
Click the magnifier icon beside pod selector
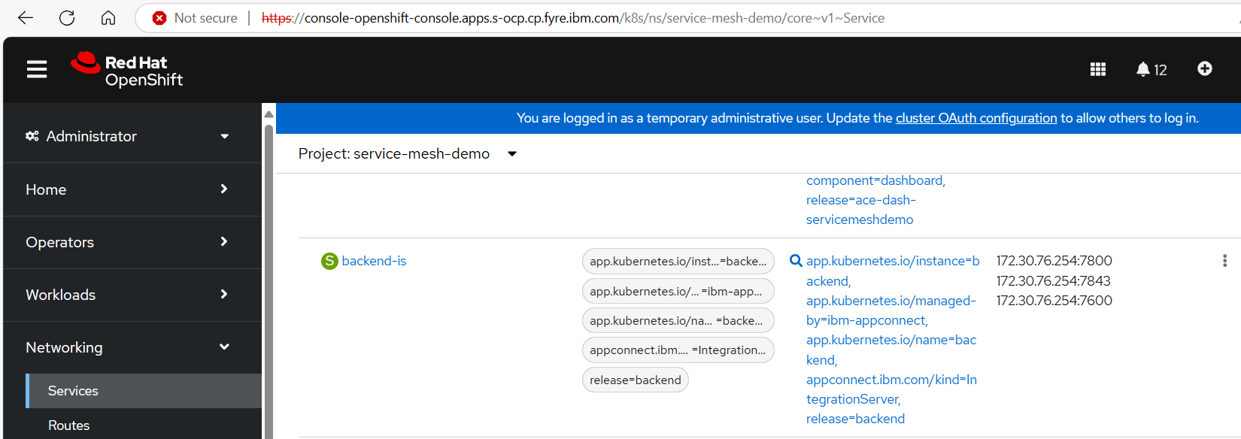click(x=796, y=261)
